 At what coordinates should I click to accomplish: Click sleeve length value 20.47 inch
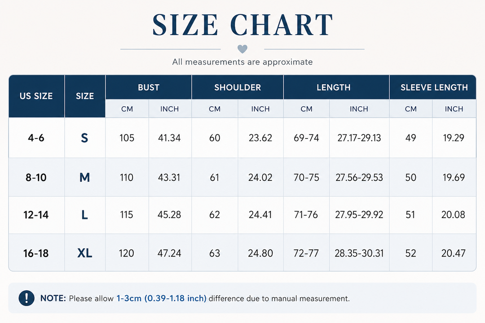tap(453, 253)
